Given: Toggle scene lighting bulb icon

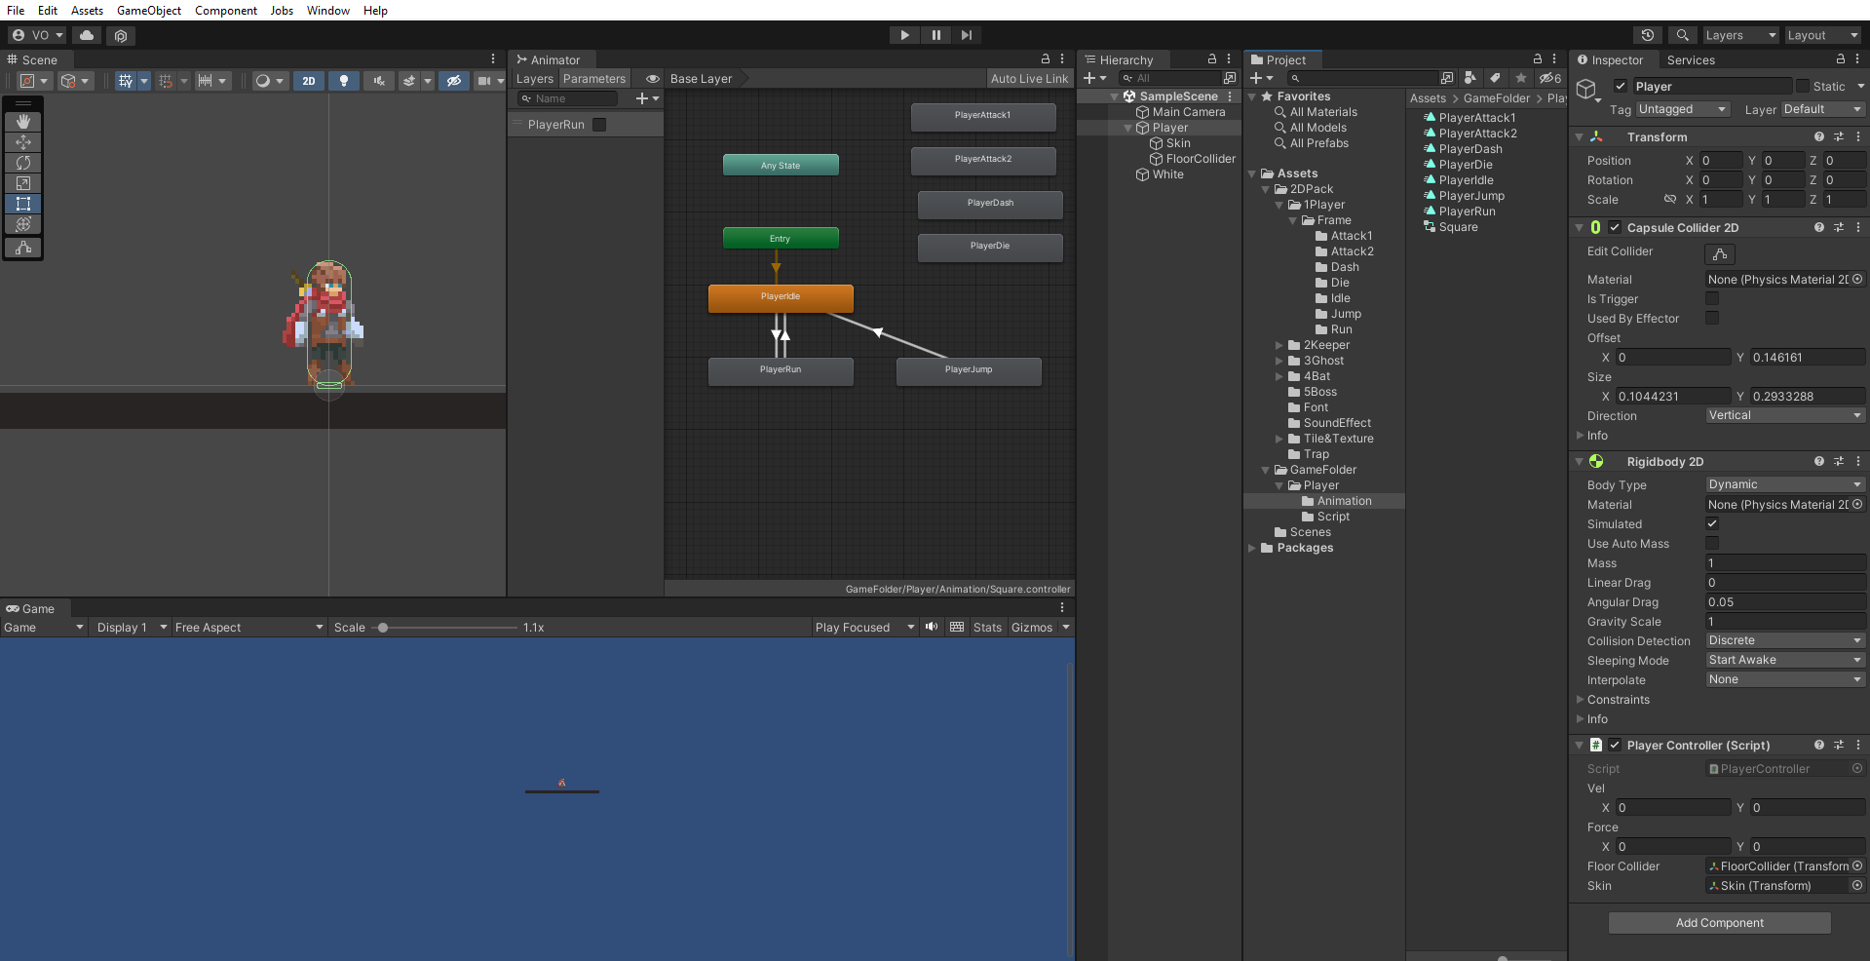Looking at the screenshot, I should pyautogui.click(x=343, y=81).
